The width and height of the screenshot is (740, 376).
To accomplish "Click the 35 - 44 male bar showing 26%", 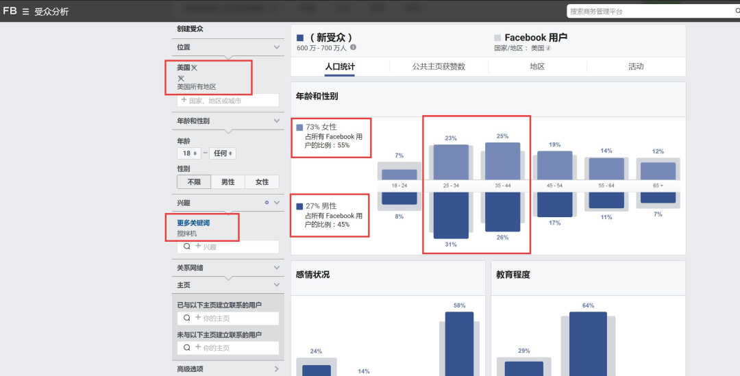I will coord(503,212).
